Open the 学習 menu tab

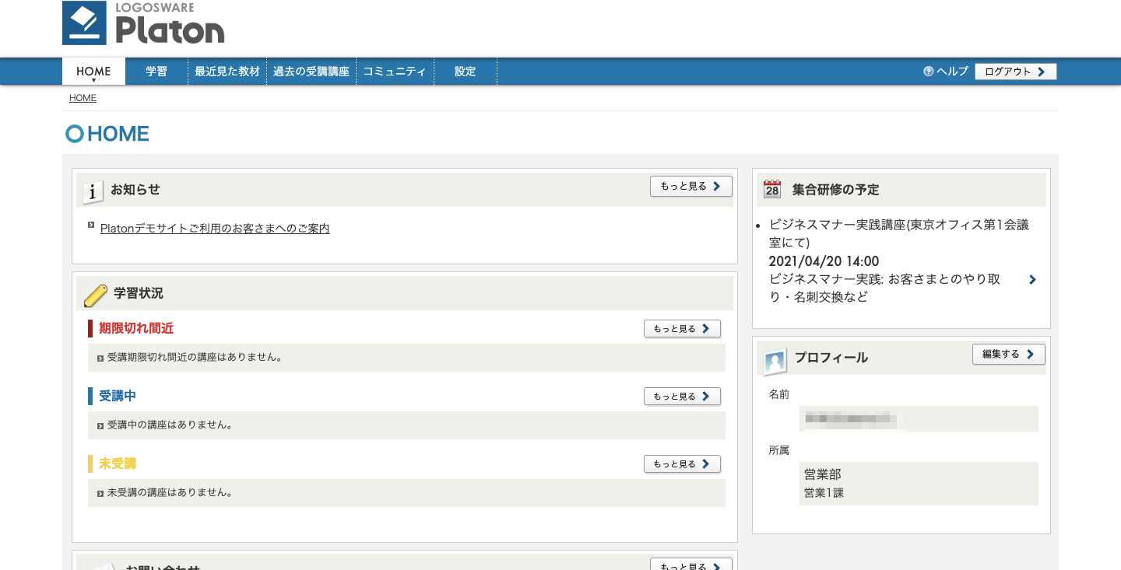pos(156,71)
